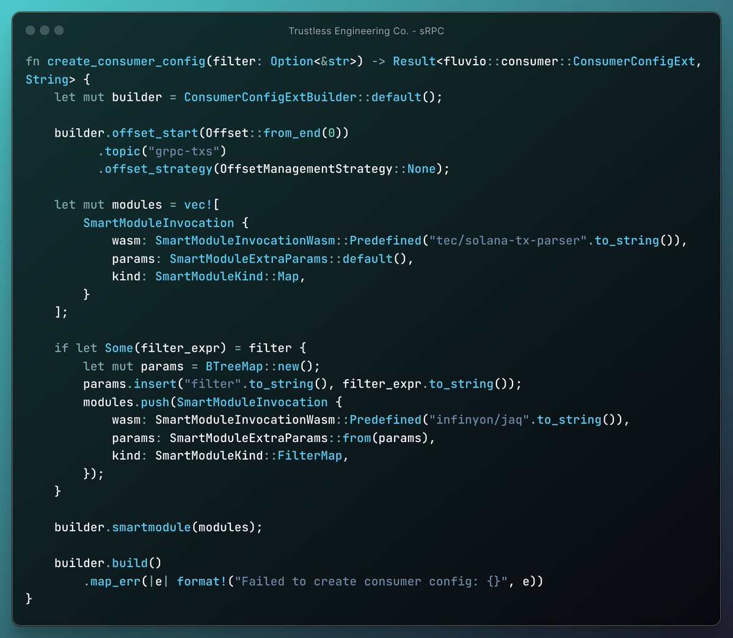Viewport: 733px width, 638px height.
Task: Click the leftmost window control dot
Action: click(x=30, y=30)
